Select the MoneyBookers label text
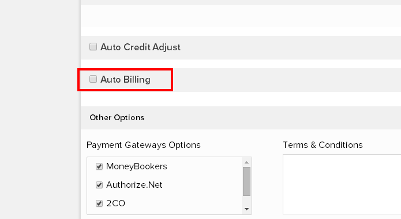Image resolution: width=401 pixels, height=219 pixels. pos(137,166)
